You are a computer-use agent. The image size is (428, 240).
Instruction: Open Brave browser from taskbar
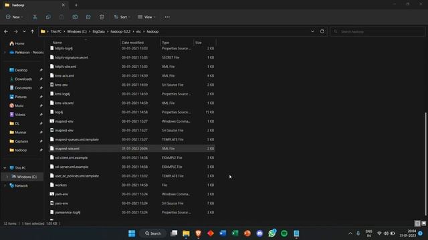199,233
